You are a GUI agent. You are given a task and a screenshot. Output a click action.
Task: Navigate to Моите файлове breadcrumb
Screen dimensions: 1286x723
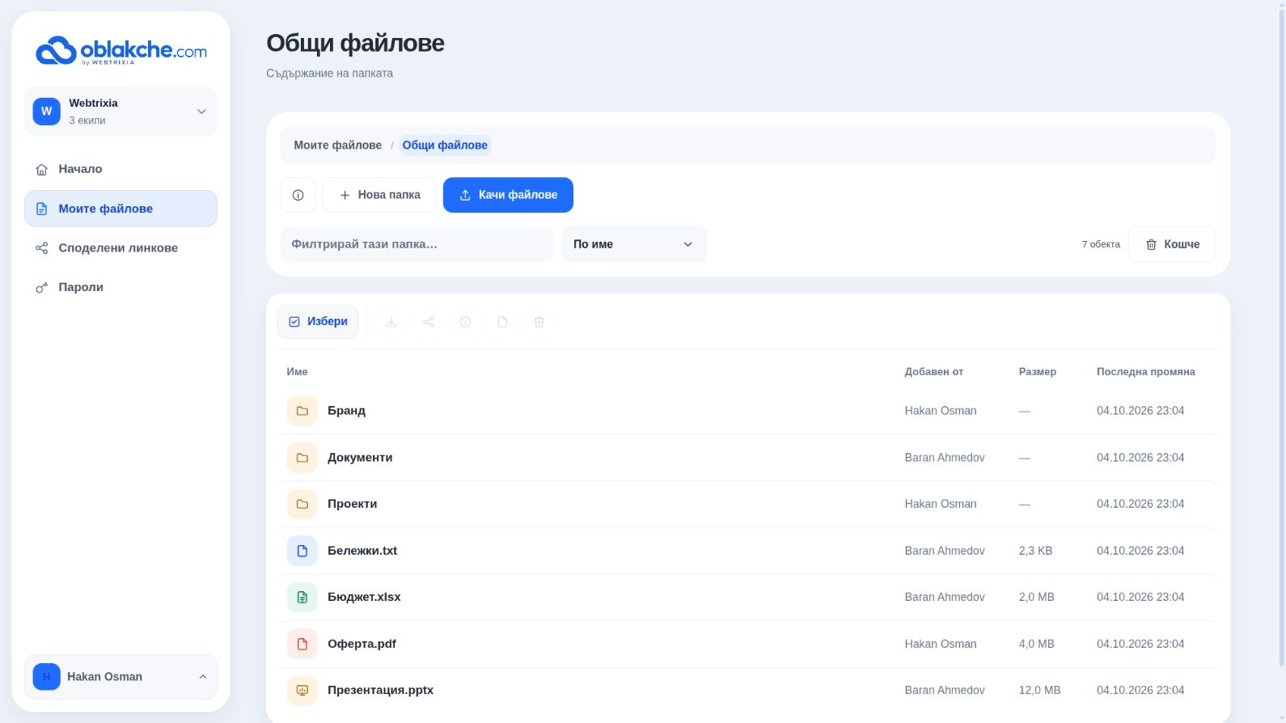click(x=337, y=146)
